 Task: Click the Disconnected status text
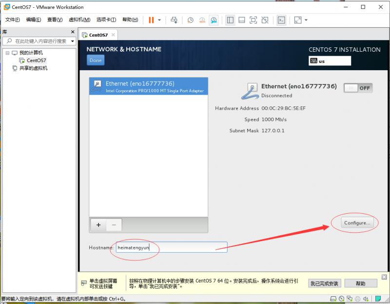click(x=276, y=96)
